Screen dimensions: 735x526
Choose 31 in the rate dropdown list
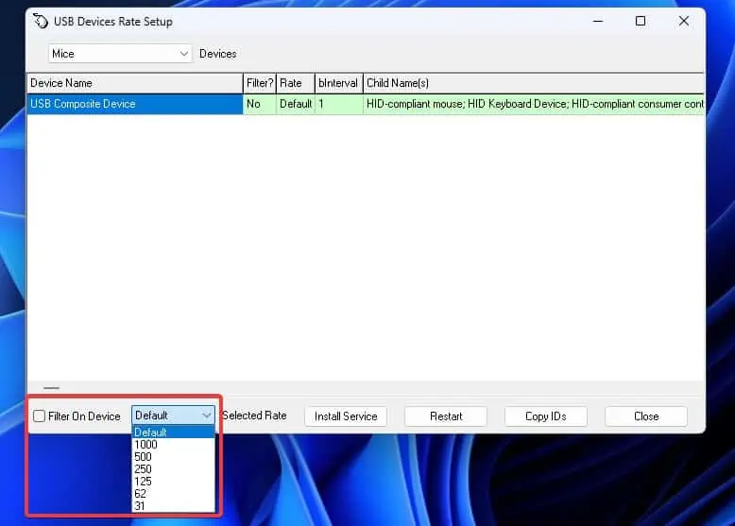[141, 506]
